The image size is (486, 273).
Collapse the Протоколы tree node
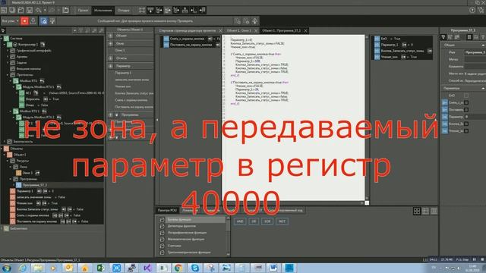point(8,75)
